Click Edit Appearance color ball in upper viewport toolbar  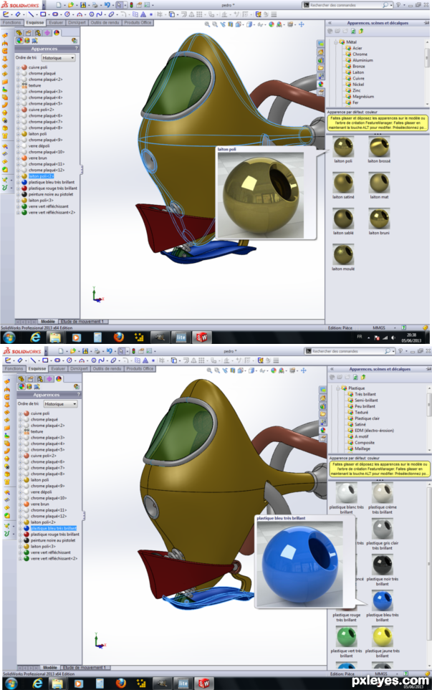click(272, 24)
